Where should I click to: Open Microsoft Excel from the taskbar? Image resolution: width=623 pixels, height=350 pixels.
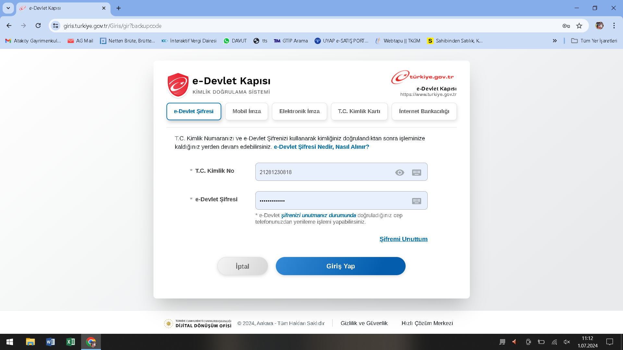[x=71, y=342]
